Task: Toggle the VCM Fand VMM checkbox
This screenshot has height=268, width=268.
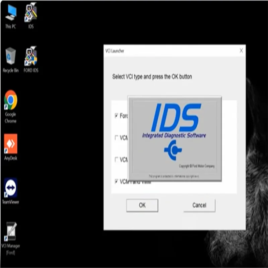Action: pyautogui.click(x=116, y=182)
